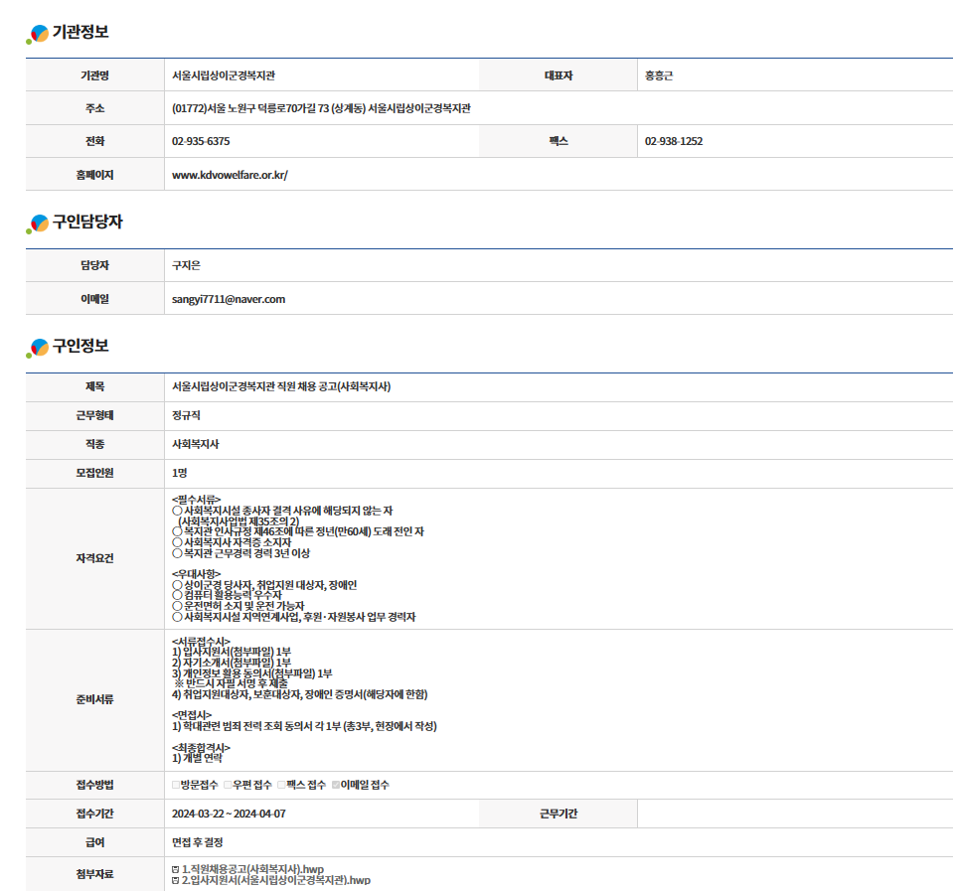Viewport: 956px width, 891px height.
Task: Open attachment 2.입사지원서(서울시립상이군경복지관).hwp
Action: 276,881
